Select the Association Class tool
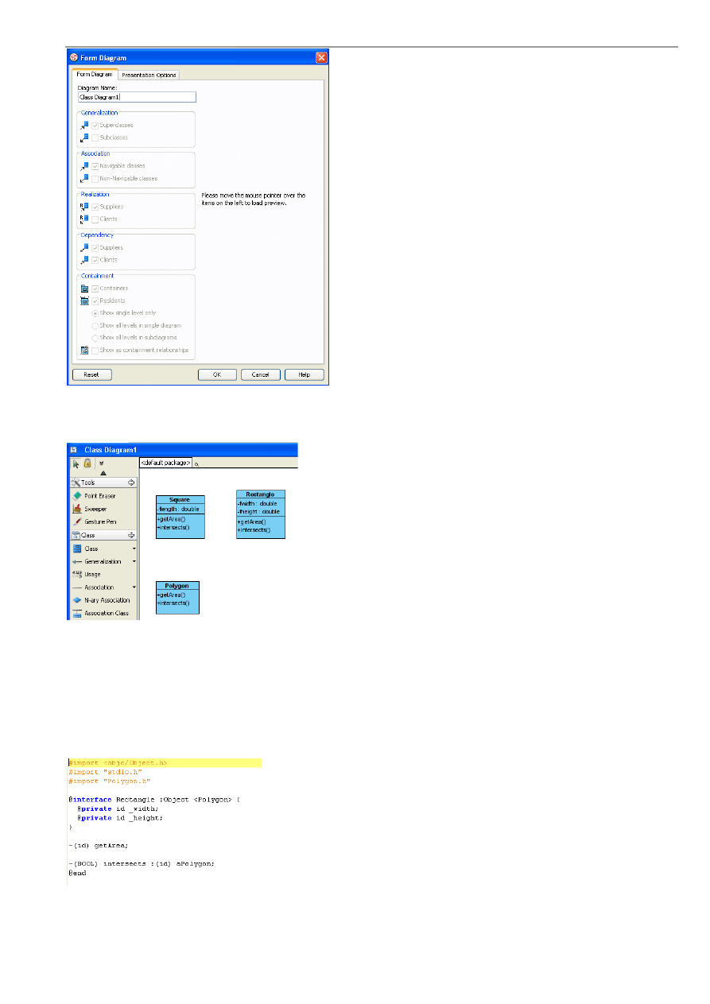Screen dimensions: 710x1004 [106, 614]
